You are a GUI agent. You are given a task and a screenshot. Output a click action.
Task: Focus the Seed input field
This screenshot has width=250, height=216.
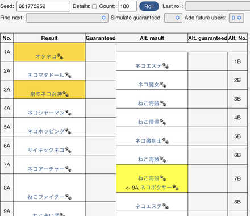(x=43, y=6)
